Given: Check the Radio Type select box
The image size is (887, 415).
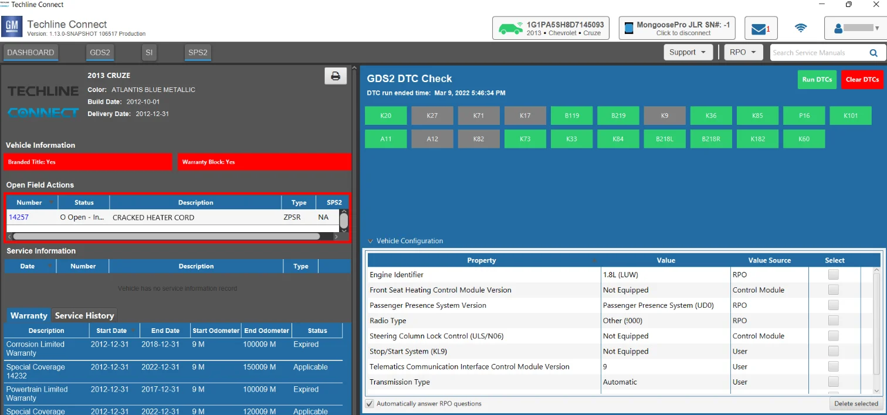Looking at the screenshot, I should point(834,321).
